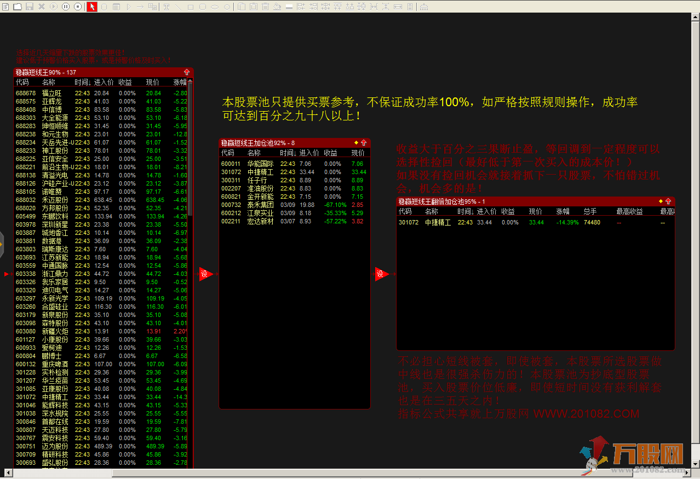Sort 稳赢短线王90% panel by 代码 column

(22, 82)
